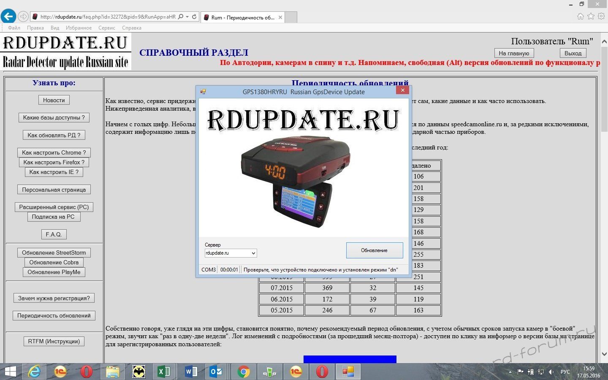
Task: Close the Rum browser tab
Action: [x=280, y=17]
